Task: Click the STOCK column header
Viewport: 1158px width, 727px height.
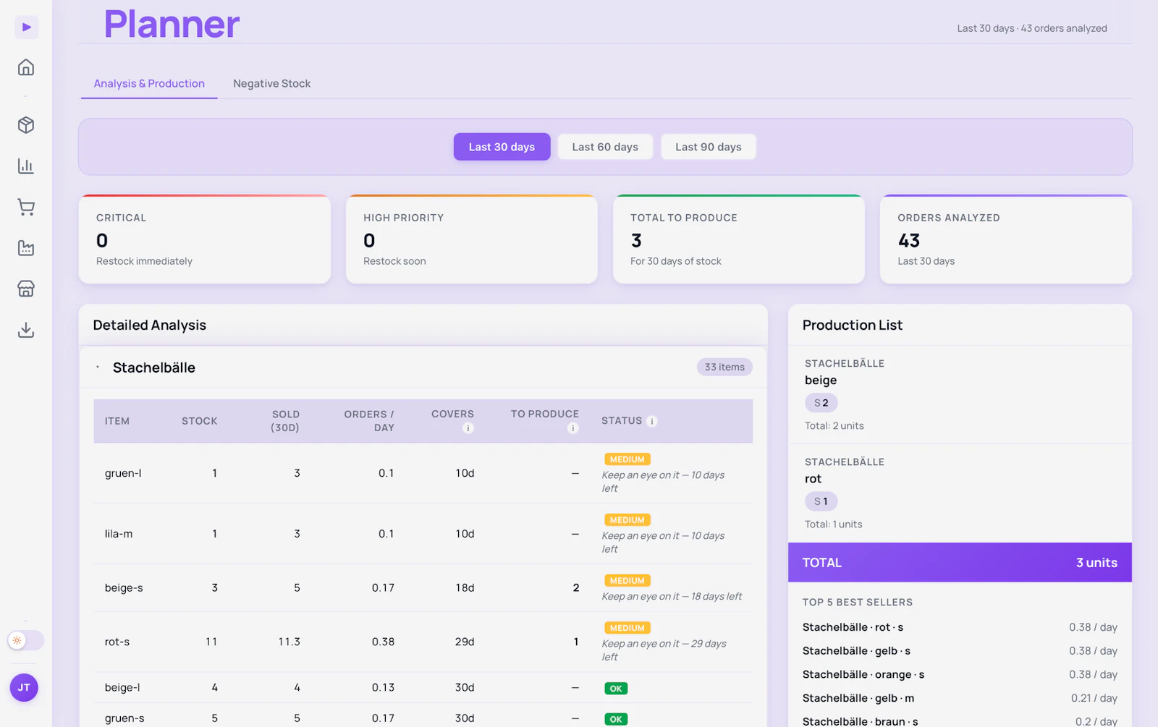Action: coord(200,421)
